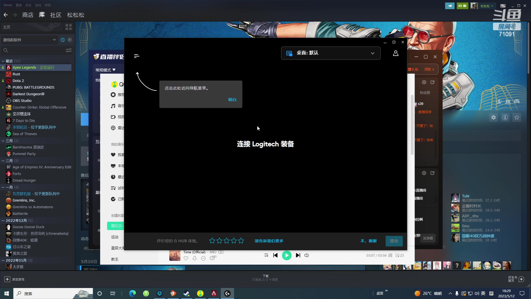The image size is (531, 299).
Task: Go back in Steam navigation
Action: tap(6, 15)
